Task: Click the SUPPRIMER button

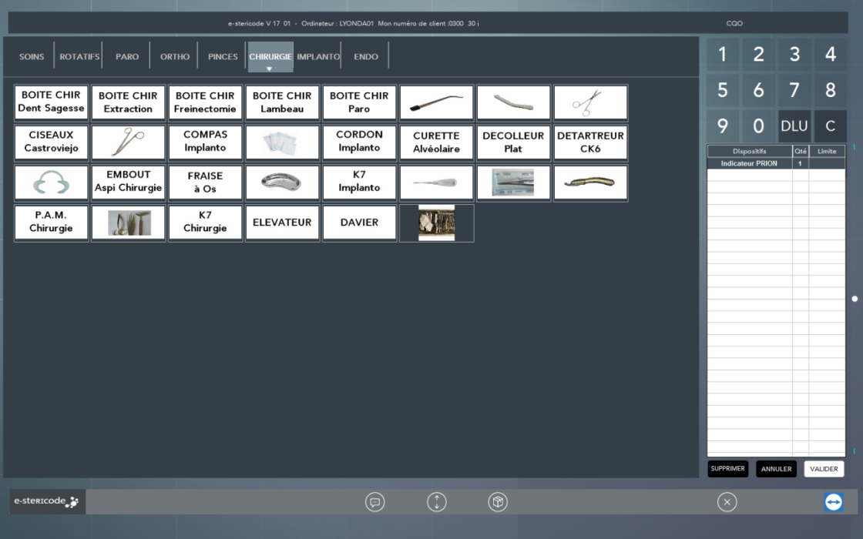Action: tap(727, 469)
